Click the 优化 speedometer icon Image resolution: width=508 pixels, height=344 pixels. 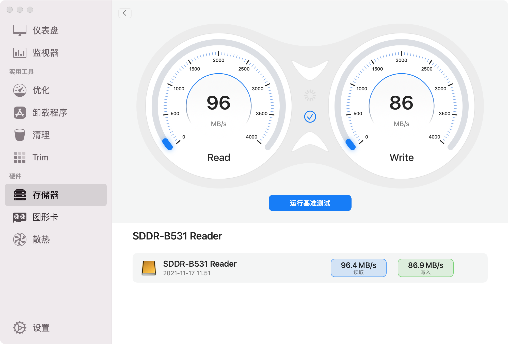point(20,90)
